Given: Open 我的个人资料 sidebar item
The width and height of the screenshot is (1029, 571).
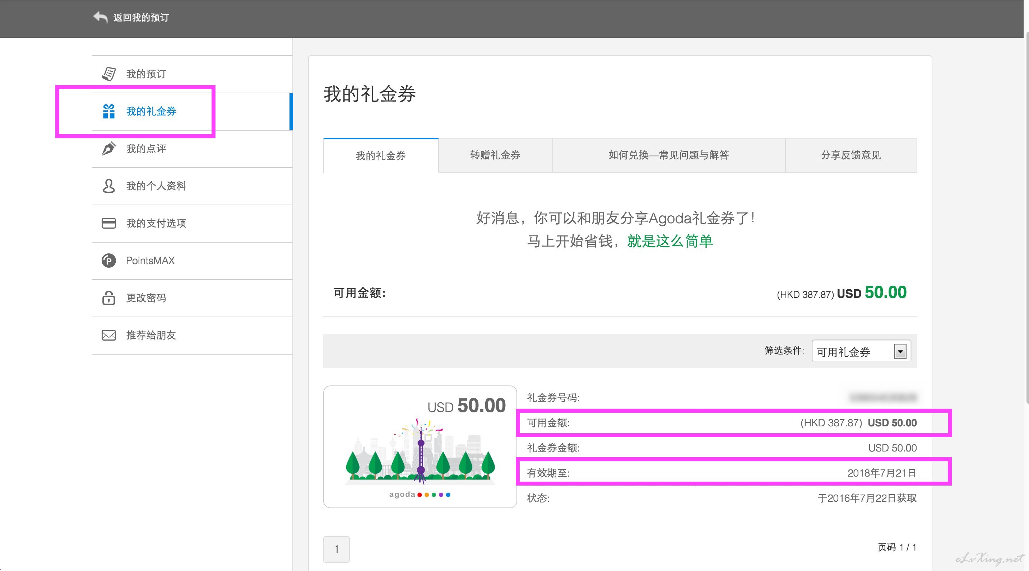Looking at the screenshot, I should pyautogui.click(x=192, y=186).
